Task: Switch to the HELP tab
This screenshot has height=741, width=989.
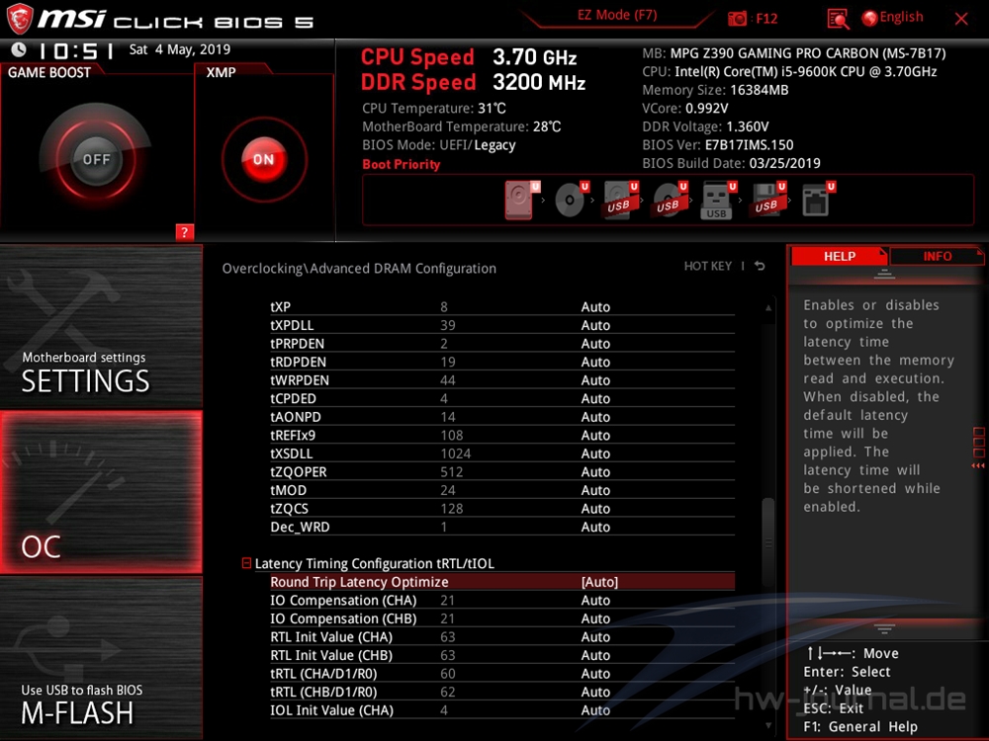Action: click(839, 257)
